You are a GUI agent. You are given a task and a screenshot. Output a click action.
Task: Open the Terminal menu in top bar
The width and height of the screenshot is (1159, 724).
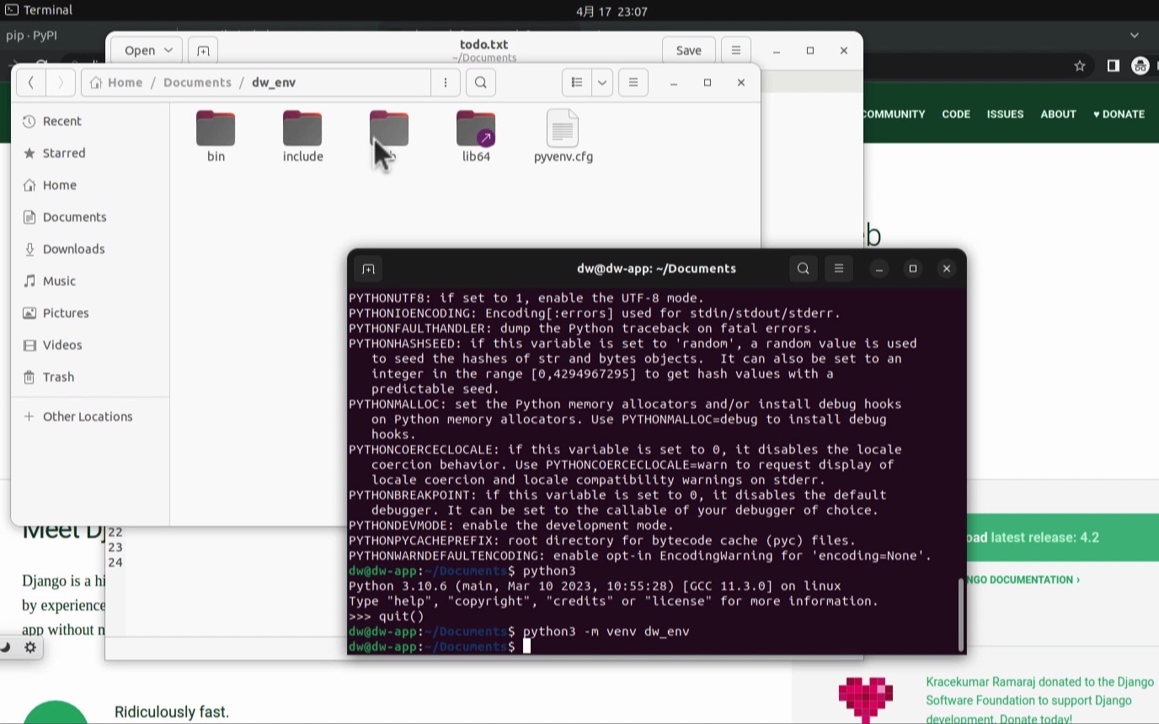(x=39, y=10)
